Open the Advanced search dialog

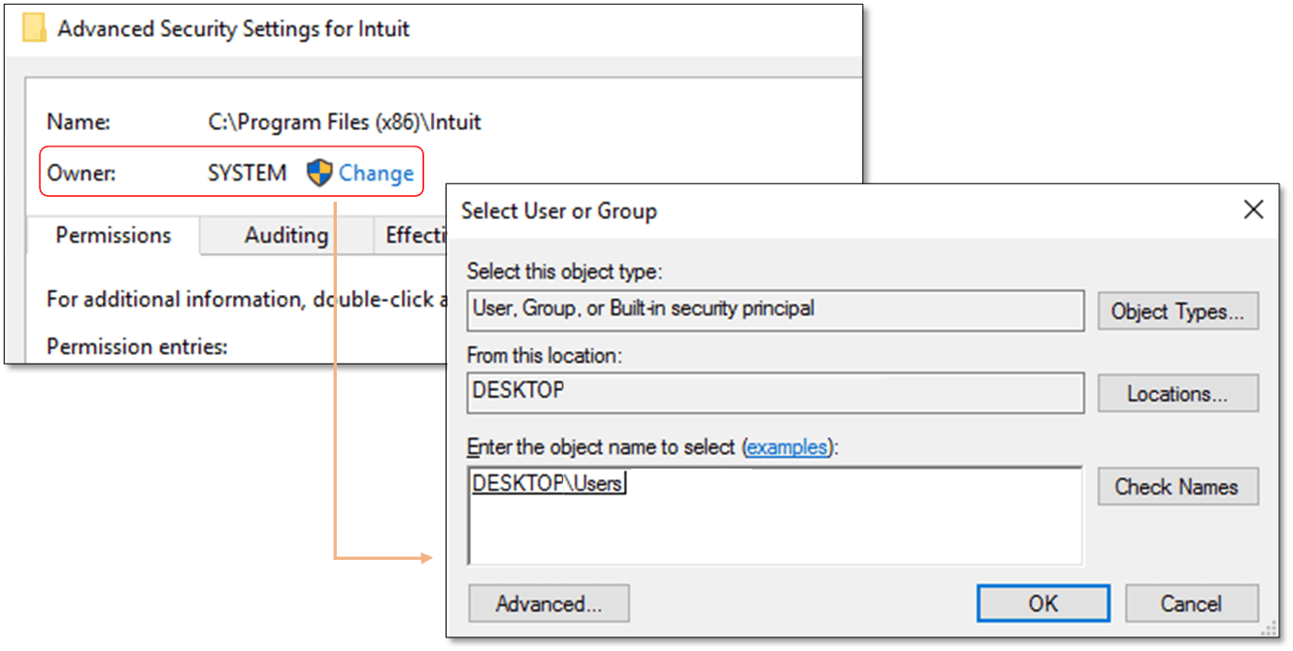click(x=548, y=602)
